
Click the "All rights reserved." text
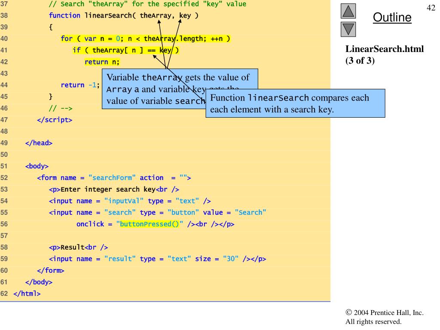coord(373,321)
